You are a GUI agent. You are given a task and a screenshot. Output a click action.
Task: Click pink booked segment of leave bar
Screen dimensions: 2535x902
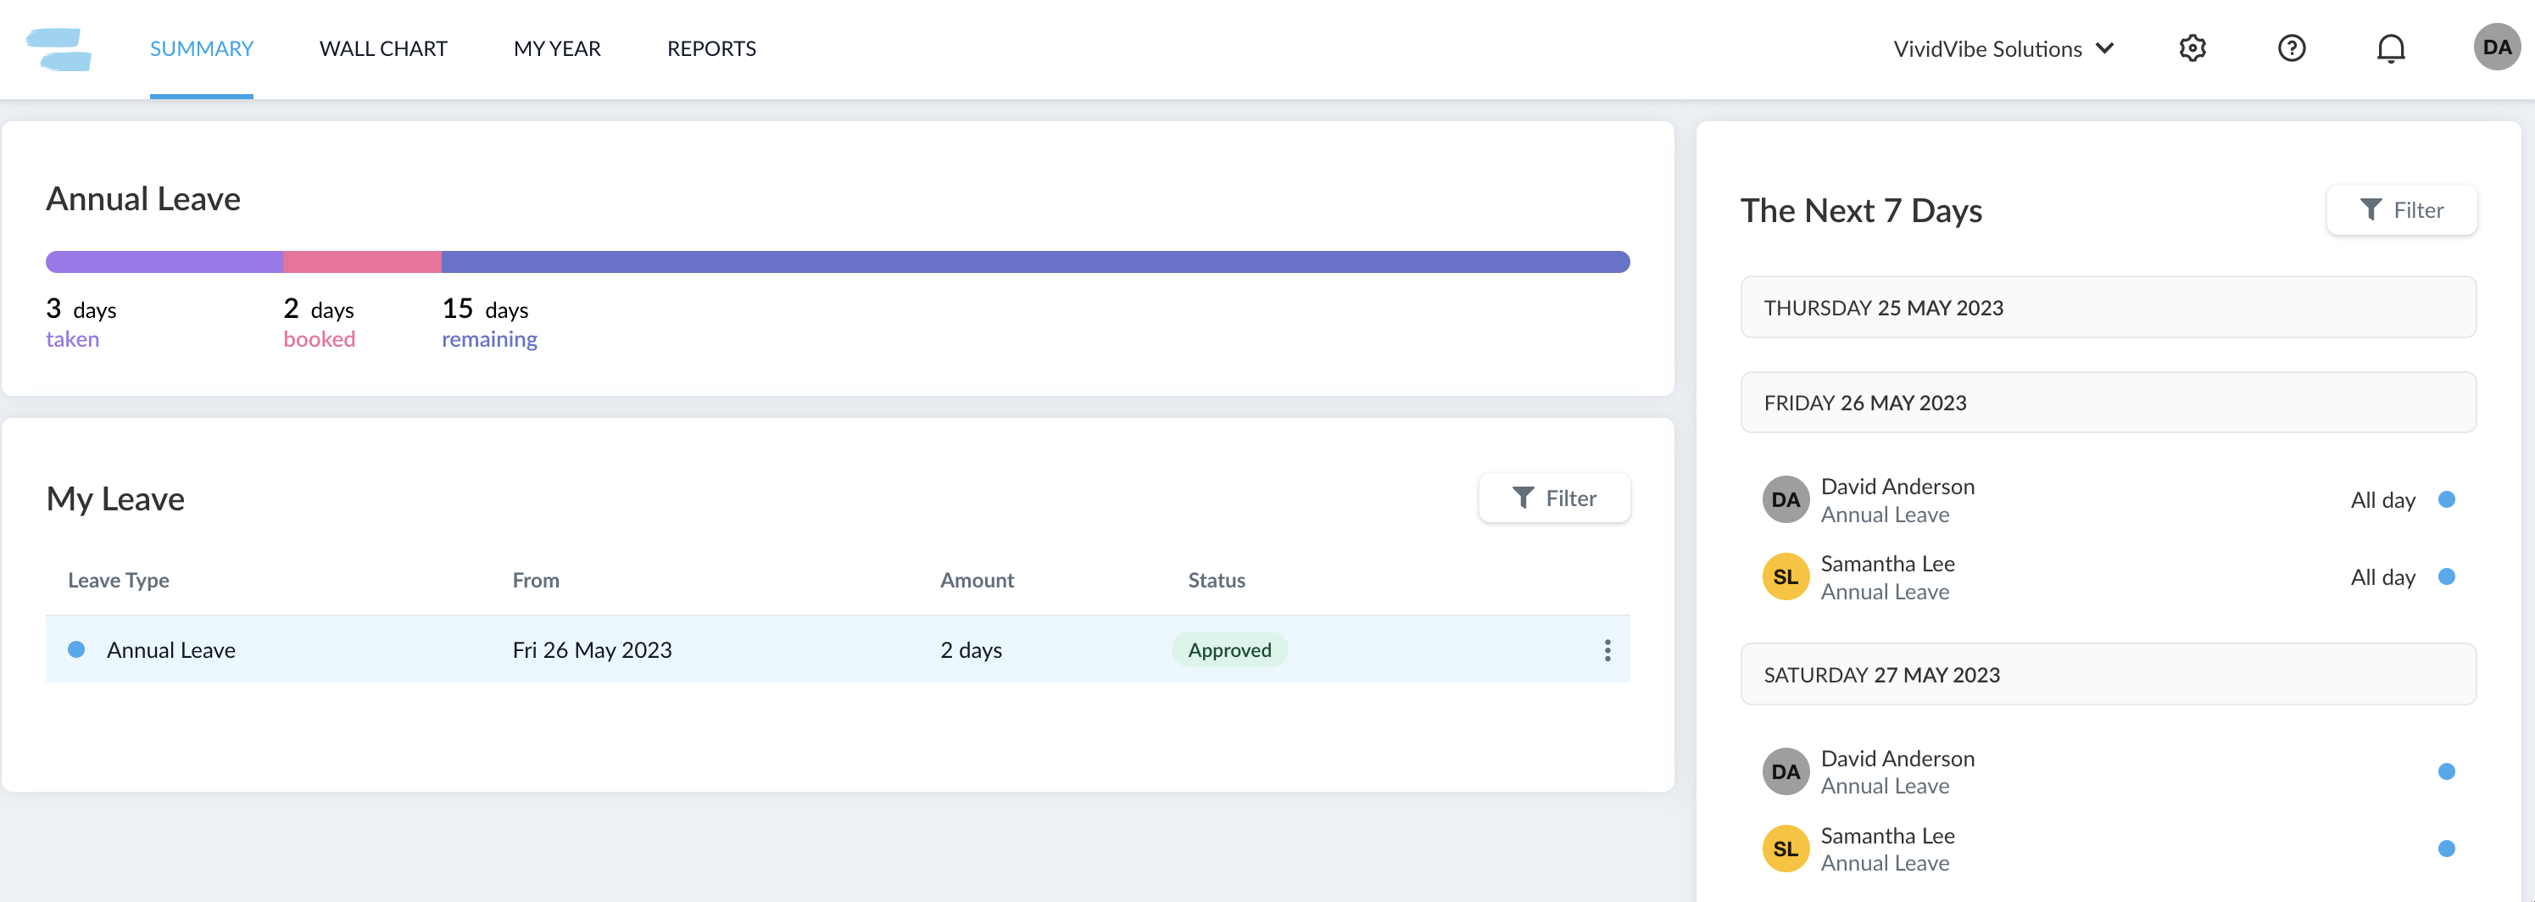coord(362,262)
